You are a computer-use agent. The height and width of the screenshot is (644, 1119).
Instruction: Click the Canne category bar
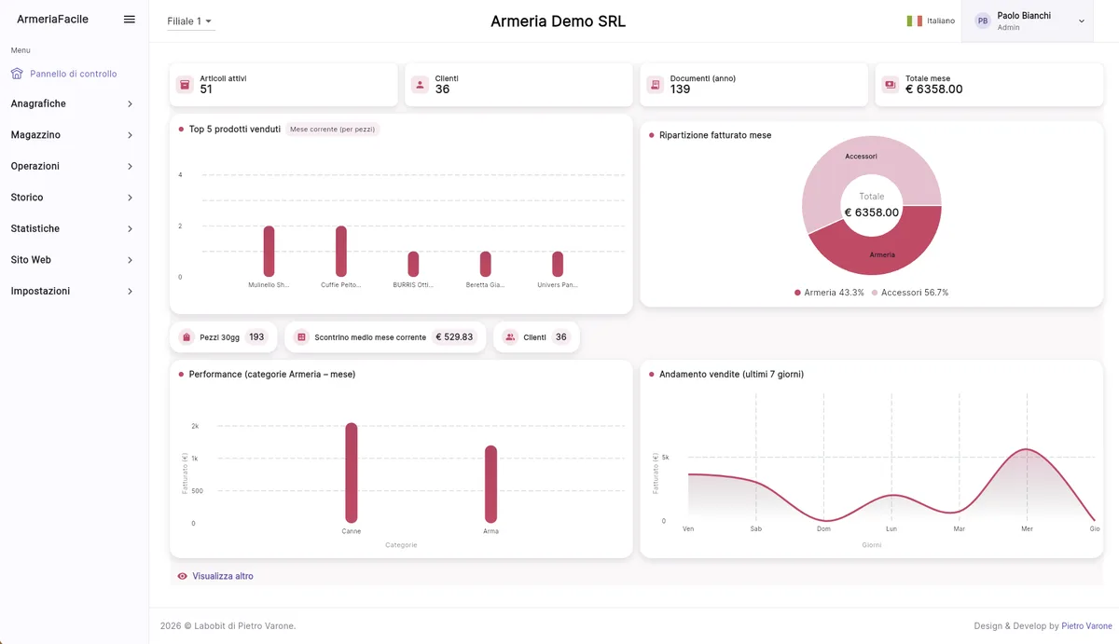[x=352, y=473]
